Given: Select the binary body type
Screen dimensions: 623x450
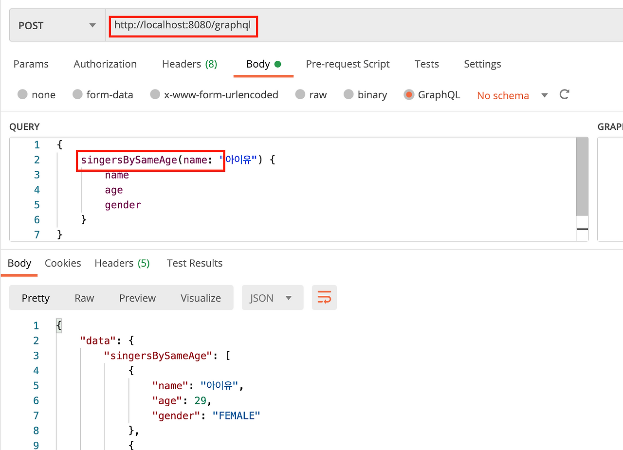Looking at the screenshot, I should 366,95.
